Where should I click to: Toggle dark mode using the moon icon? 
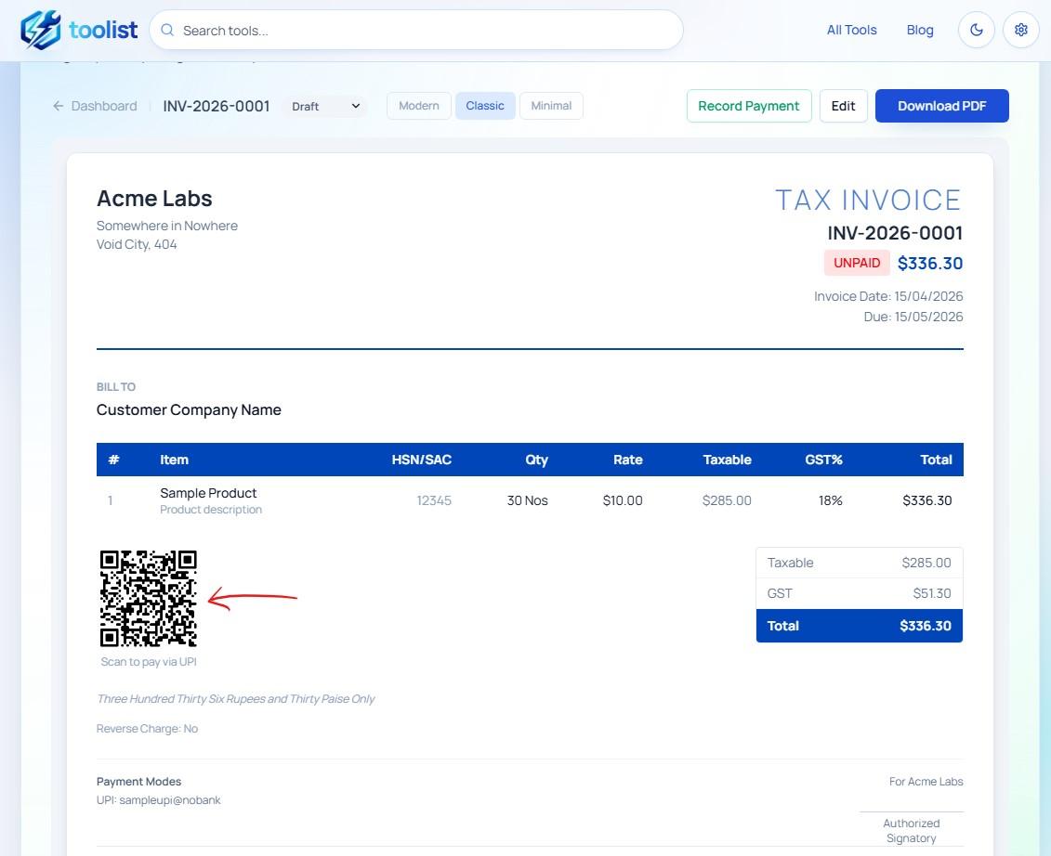pyautogui.click(x=976, y=29)
